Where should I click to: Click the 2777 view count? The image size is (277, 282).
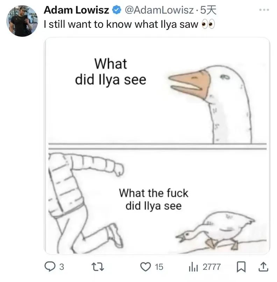212,267
